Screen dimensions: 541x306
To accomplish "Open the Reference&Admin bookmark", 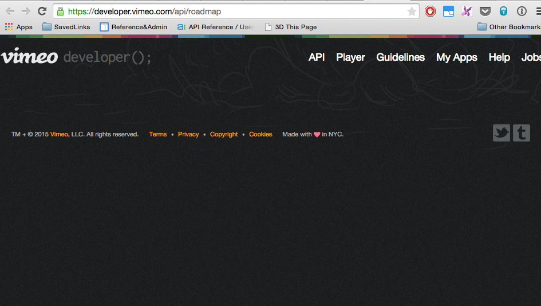I will pyautogui.click(x=133, y=27).
